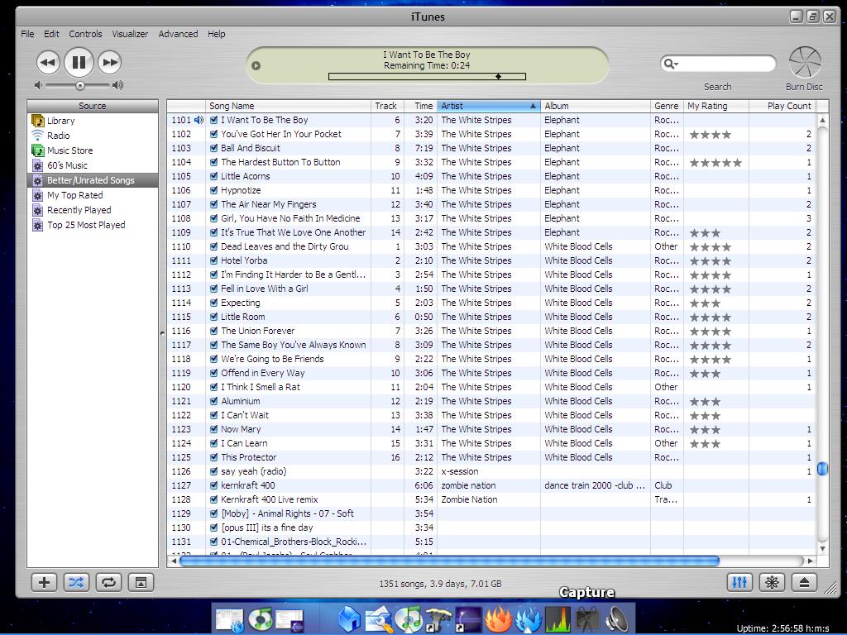847x635 pixels.
Task: Open the Advanced menu
Action: coord(178,34)
